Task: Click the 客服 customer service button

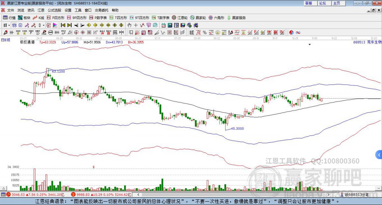Action: 310,3
